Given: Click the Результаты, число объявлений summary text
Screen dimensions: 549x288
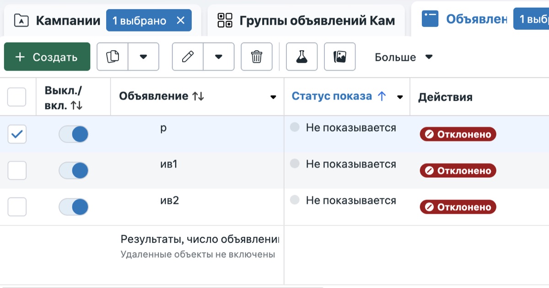Looking at the screenshot, I should [x=200, y=239].
